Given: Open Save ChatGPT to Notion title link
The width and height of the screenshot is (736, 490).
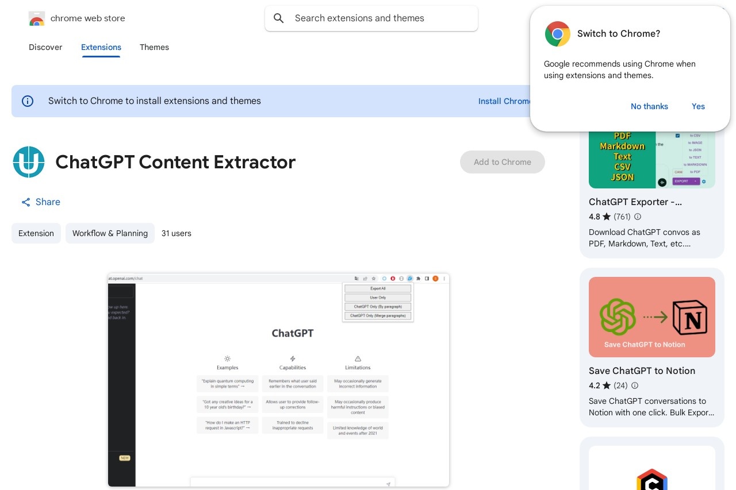Looking at the screenshot, I should 642,371.
